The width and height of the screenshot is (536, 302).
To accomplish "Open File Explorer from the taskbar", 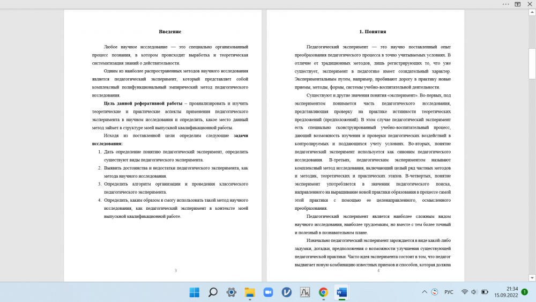I will (250, 292).
